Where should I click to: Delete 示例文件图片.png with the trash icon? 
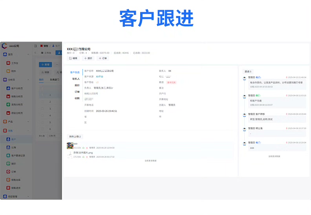coord(87,157)
